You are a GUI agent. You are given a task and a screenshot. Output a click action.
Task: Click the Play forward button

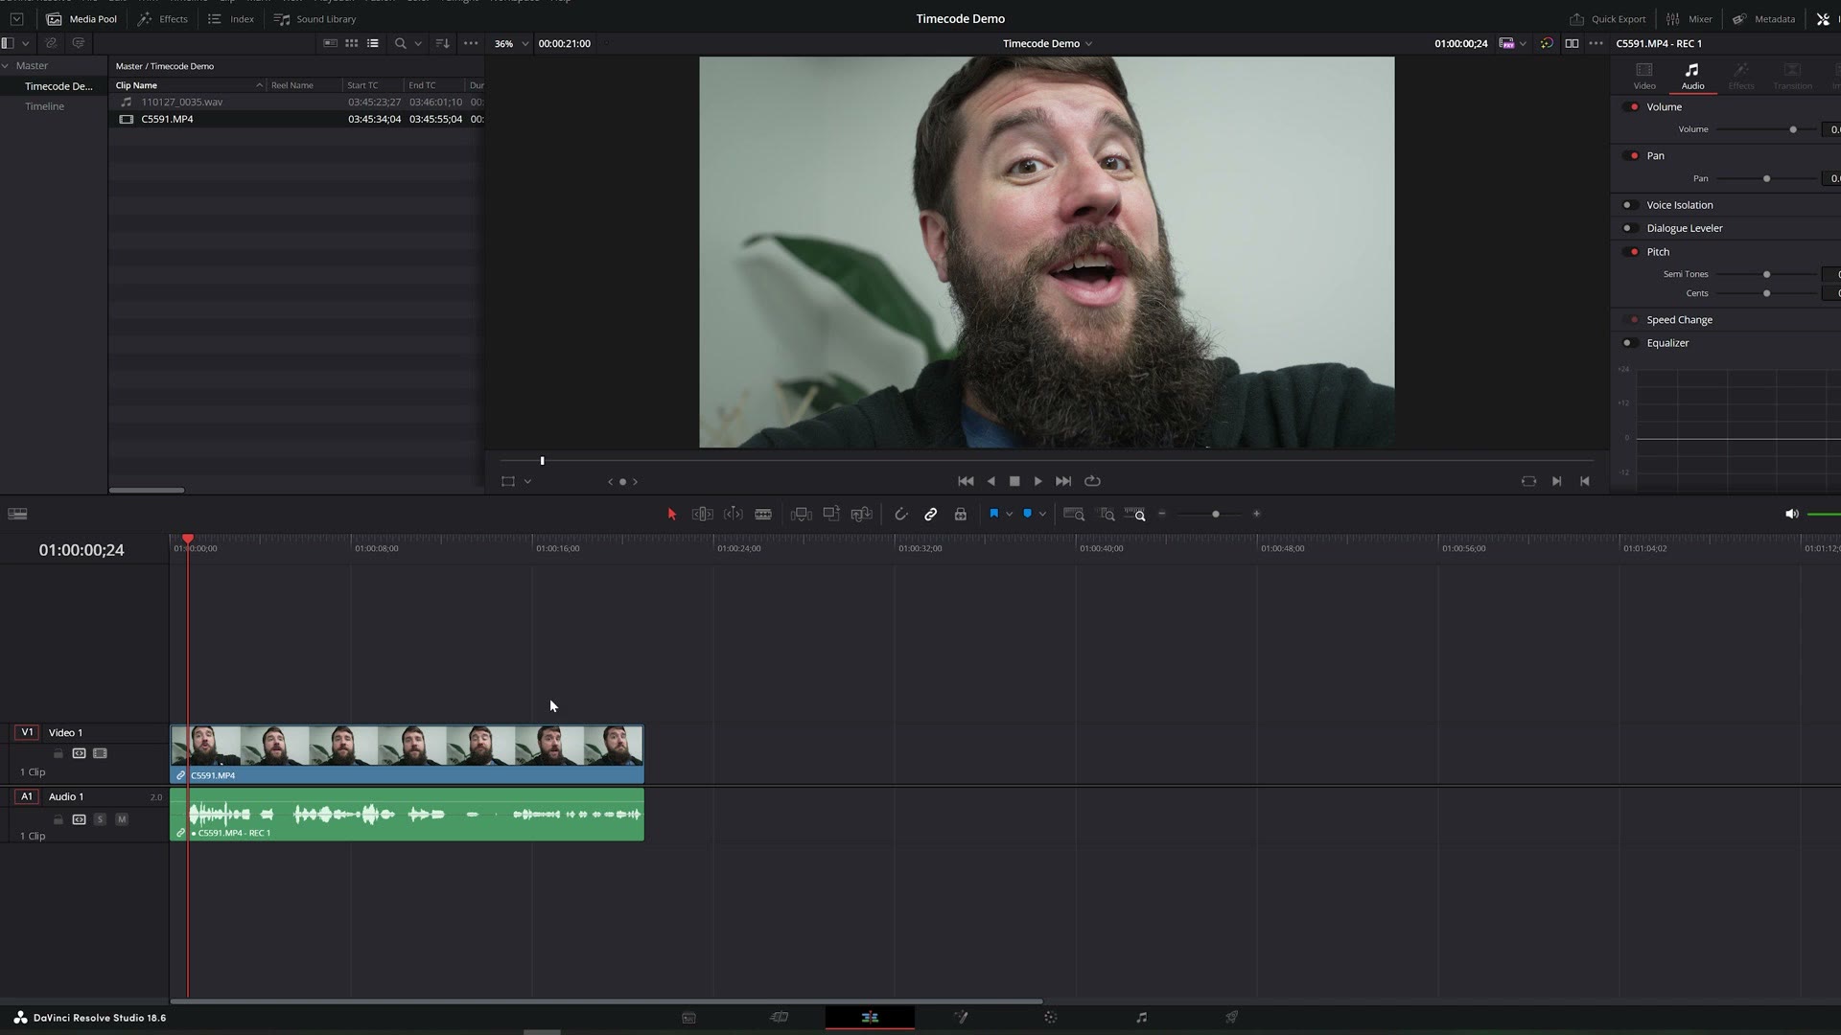point(1037,481)
